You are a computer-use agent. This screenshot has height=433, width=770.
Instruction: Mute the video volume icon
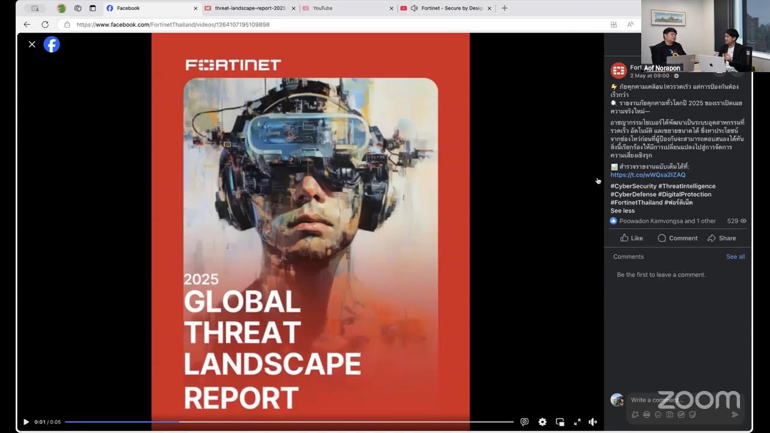593,422
